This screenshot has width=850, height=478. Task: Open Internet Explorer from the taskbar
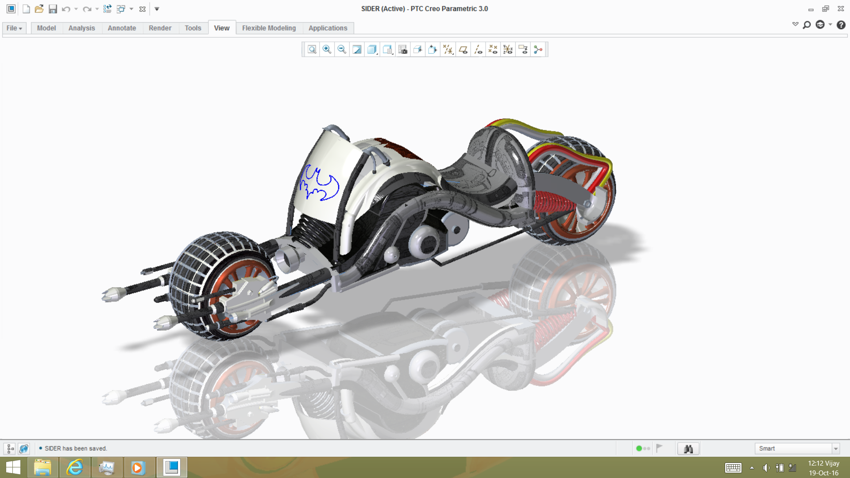74,467
